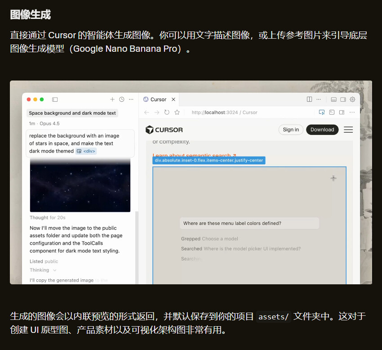Start new chat with plus icon
This screenshot has height=350, width=382.
coord(112,99)
